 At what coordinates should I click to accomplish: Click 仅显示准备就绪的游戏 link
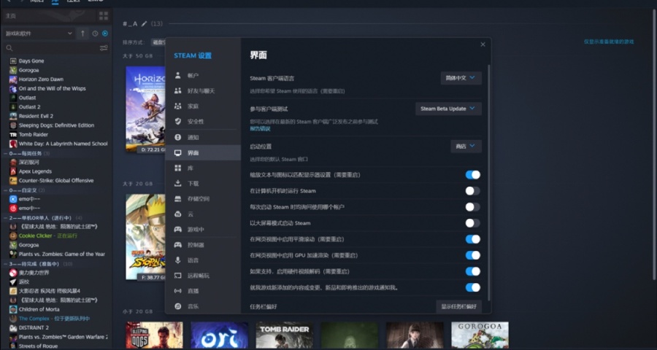[609, 42]
